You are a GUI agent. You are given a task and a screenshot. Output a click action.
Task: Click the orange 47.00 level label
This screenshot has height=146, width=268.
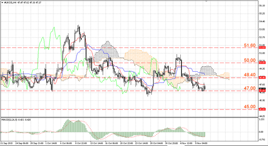(250, 88)
